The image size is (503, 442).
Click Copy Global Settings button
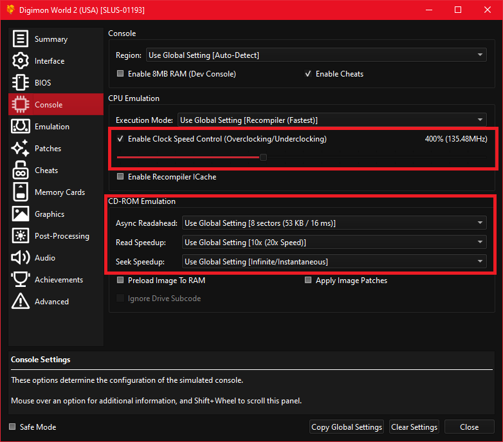coord(347,427)
